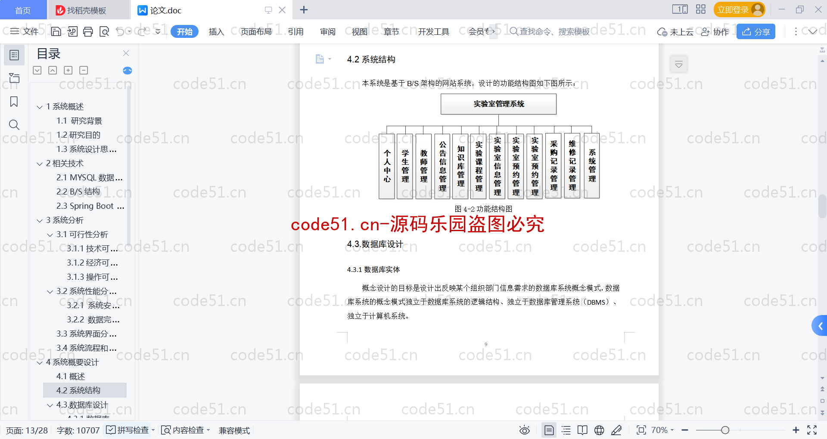Switch to the 首页 tab
Image resolution: width=827 pixels, height=439 pixels.
click(x=23, y=10)
